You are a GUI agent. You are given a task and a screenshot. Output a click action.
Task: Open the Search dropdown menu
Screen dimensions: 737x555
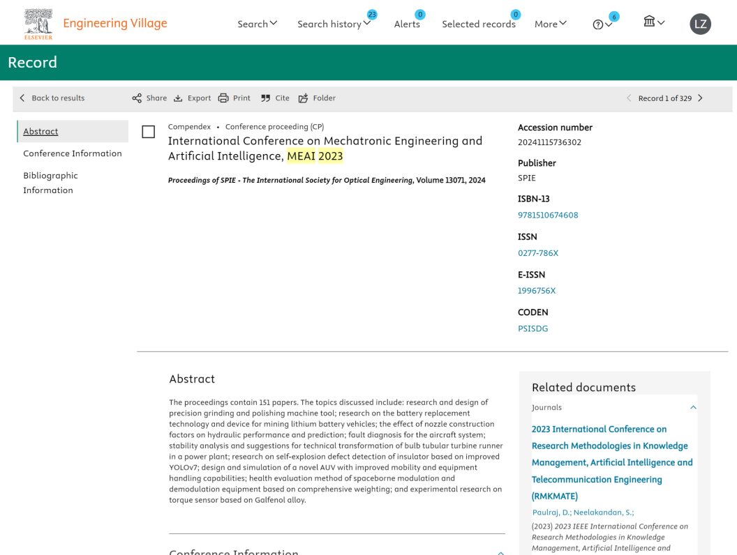tap(257, 24)
